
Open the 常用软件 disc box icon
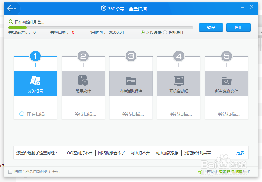pyautogui.click(x=83, y=80)
